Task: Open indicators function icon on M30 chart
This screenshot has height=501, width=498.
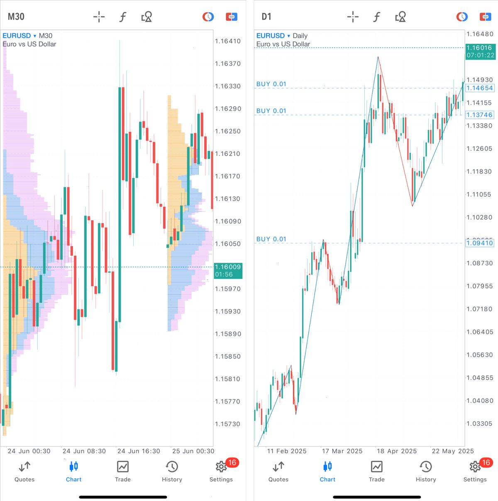Action: coord(123,17)
